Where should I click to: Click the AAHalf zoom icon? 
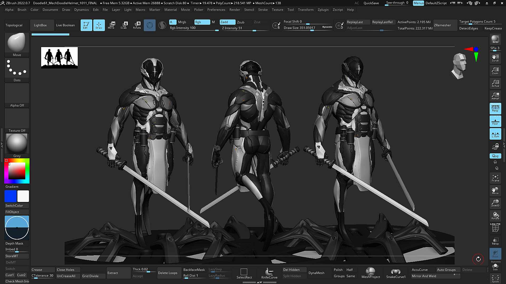495,96
